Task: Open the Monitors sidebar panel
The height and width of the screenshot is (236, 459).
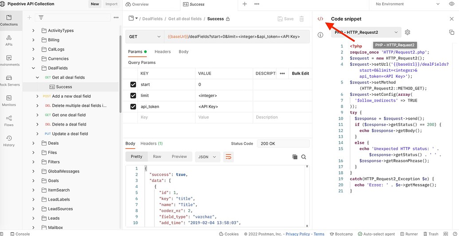Action: coord(9,101)
